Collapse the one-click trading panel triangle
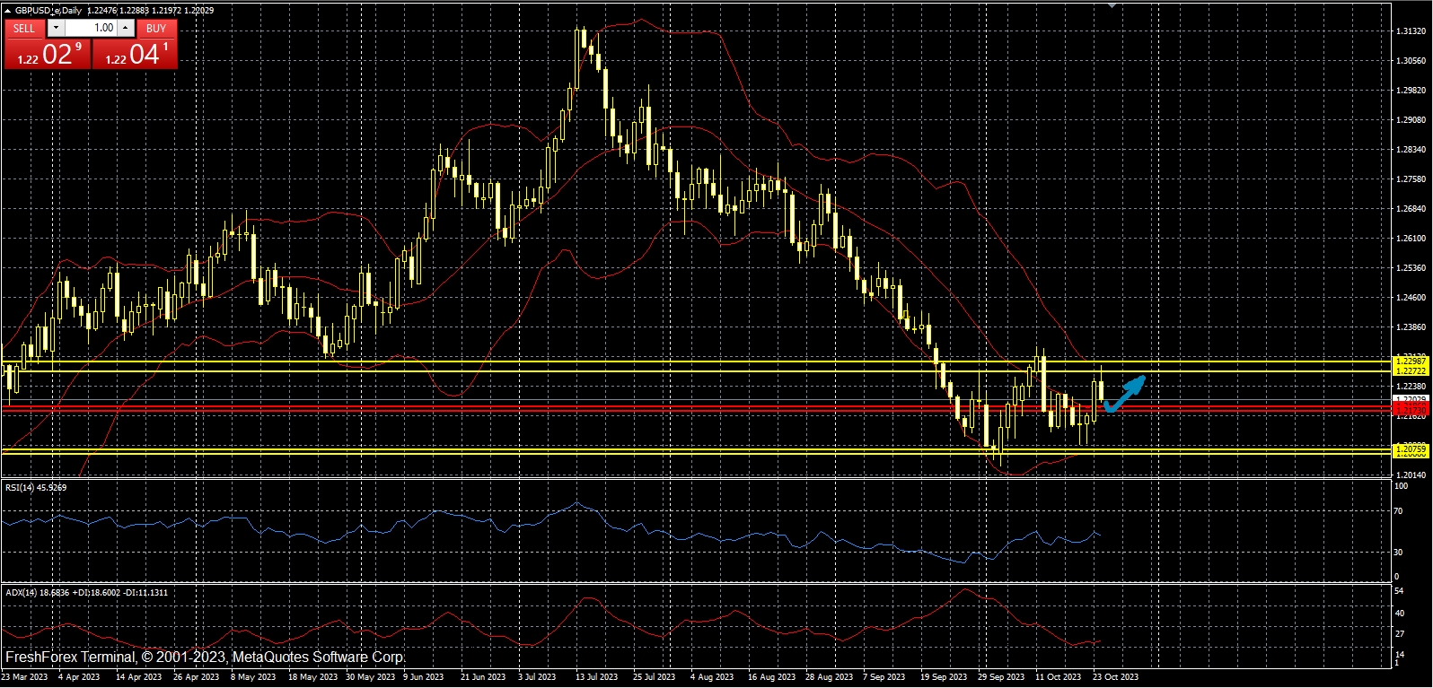 8,11
